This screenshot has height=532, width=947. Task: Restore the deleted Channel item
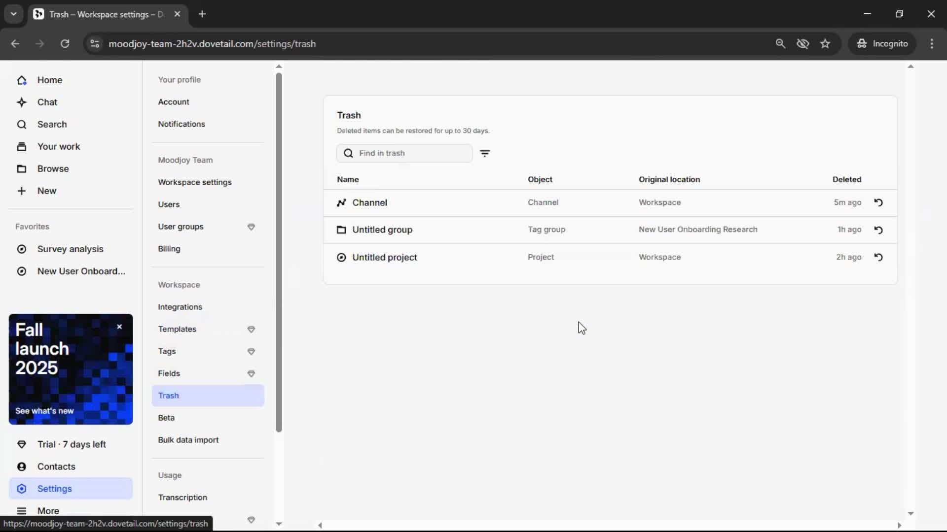click(x=878, y=202)
